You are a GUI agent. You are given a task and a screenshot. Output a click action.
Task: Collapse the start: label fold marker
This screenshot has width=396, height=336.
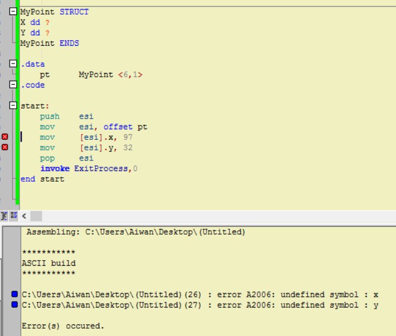pyautogui.click(x=13, y=105)
